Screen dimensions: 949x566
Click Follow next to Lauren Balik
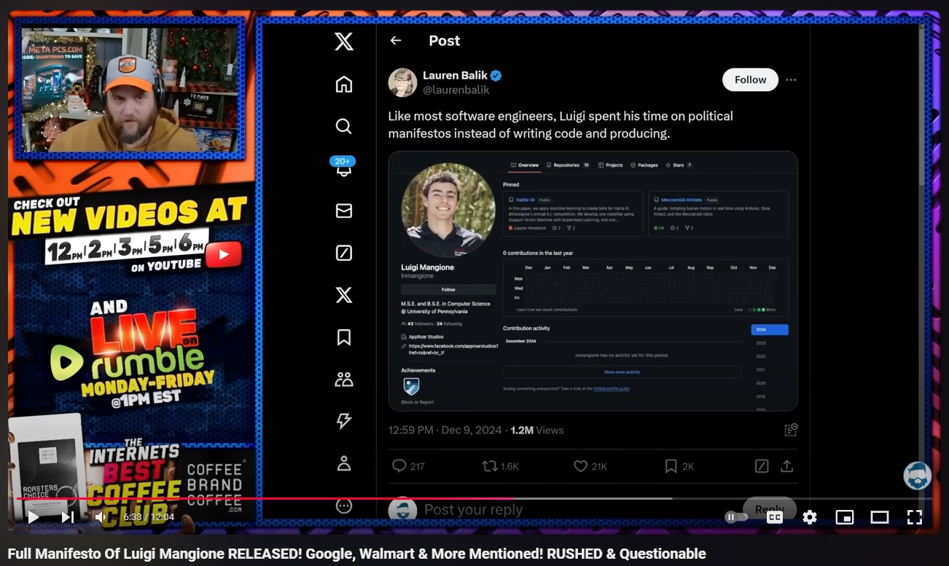[x=750, y=80]
